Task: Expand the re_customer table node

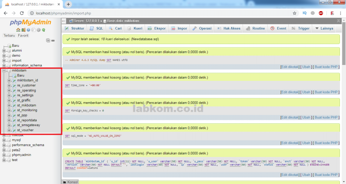Action: click(9, 85)
